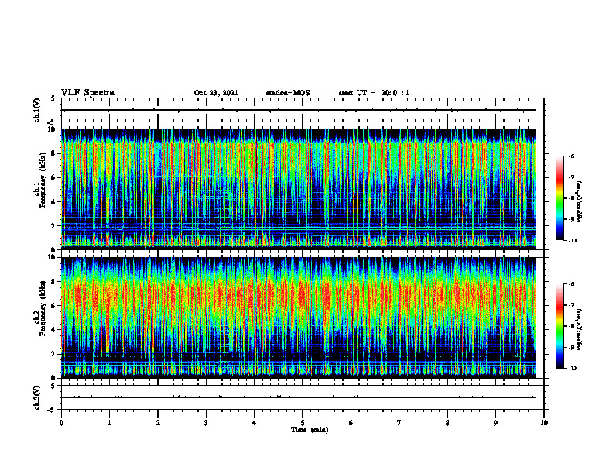The height and width of the screenshot is (474, 613).
Task: Click the ch.1 color bar log(PSD) unit label
Action: pos(580,202)
